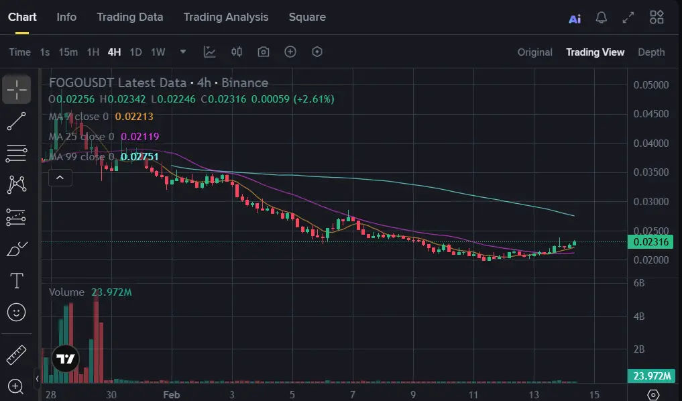The width and height of the screenshot is (682, 401).
Task: Open the AI assistant icon
Action: click(x=575, y=19)
